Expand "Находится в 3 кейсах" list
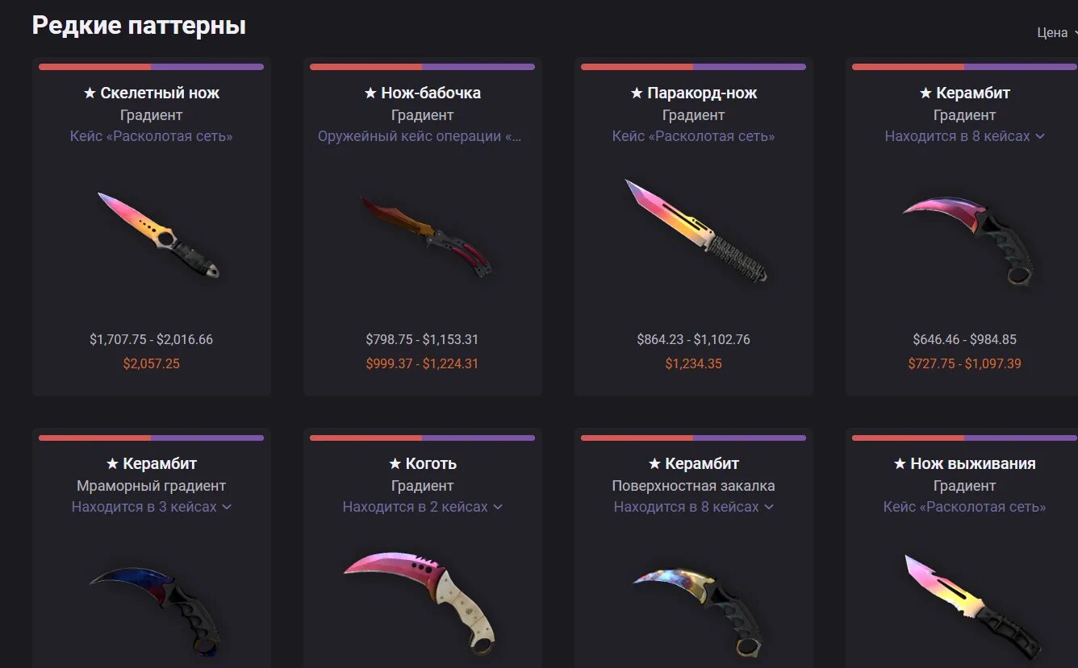The image size is (1078, 668). (151, 507)
